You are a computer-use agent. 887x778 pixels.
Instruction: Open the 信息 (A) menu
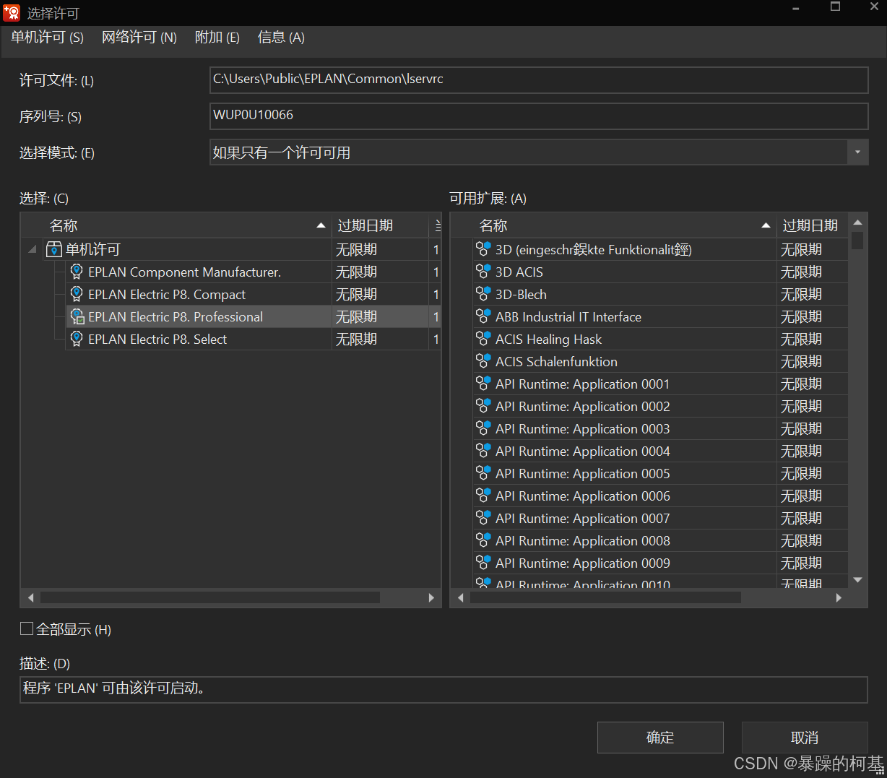[x=281, y=38]
